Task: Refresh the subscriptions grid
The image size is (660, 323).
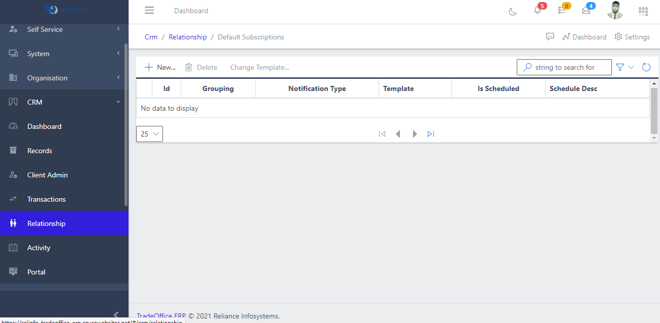Action: [x=646, y=67]
